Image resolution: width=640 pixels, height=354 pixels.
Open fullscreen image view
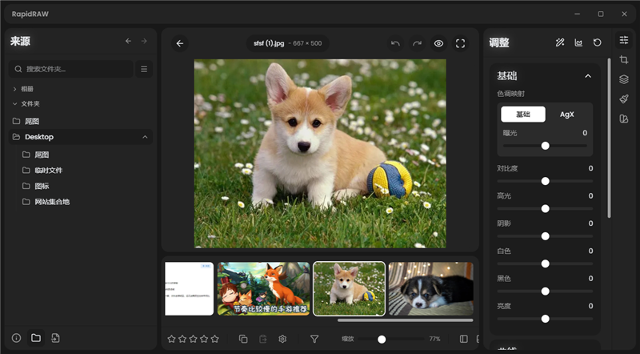[x=461, y=43]
